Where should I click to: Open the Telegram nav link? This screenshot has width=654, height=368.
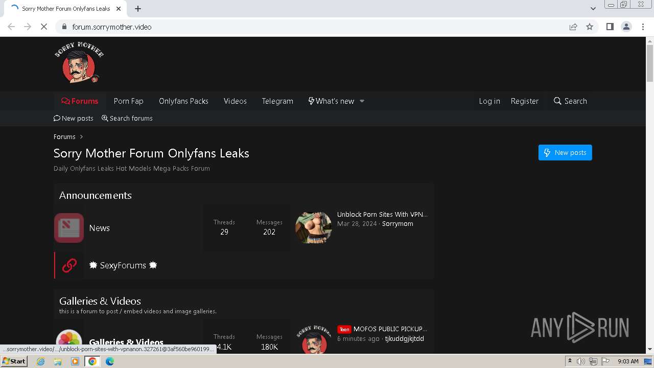pos(277,101)
